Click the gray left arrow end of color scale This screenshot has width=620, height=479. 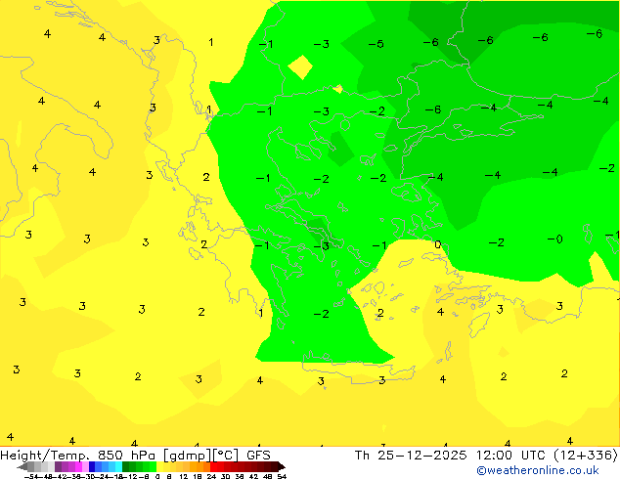[22, 466]
